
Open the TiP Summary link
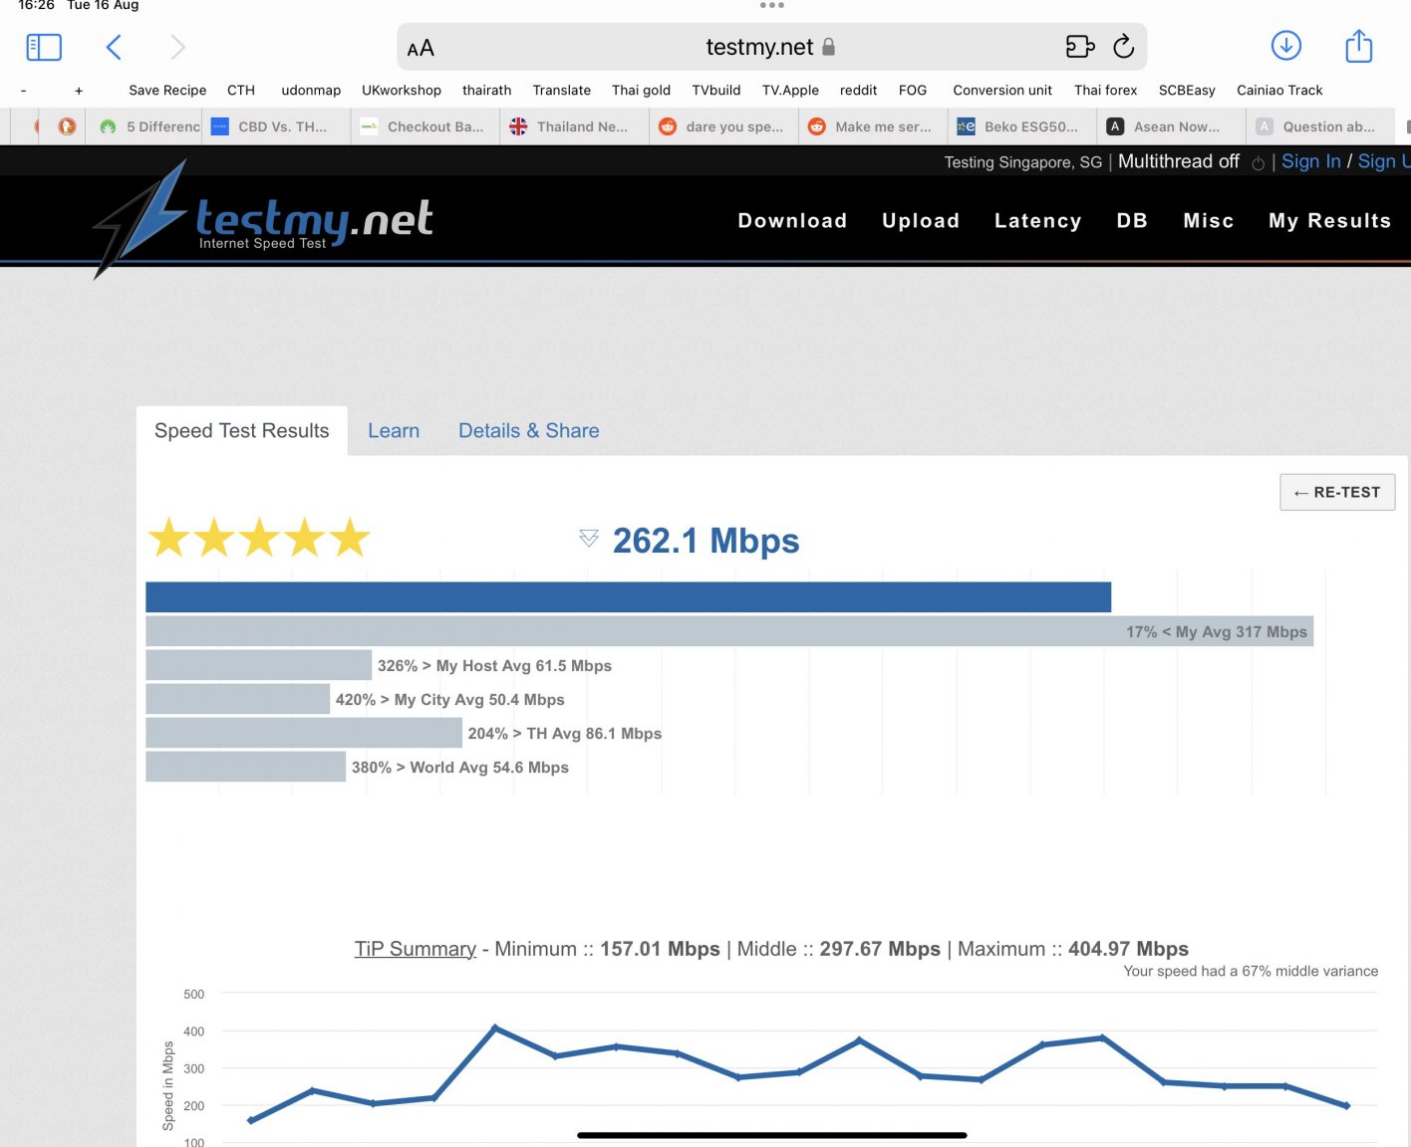tap(416, 949)
